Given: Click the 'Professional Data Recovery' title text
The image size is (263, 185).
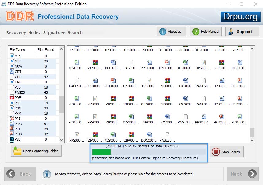Looking at the screenshot, I should point(78,17).
